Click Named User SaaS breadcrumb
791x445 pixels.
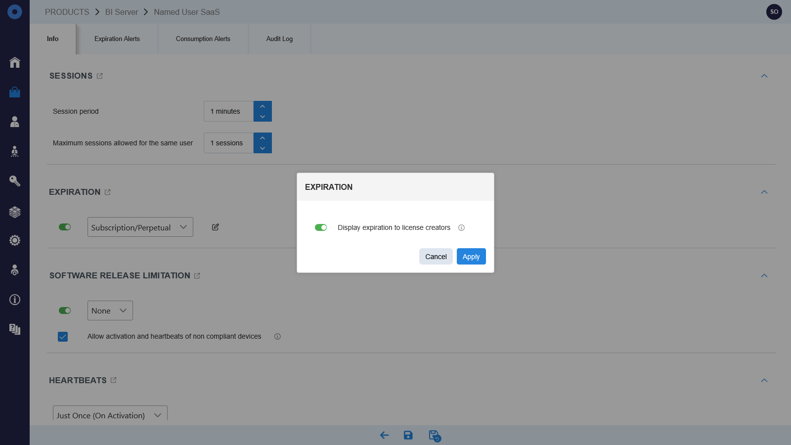[x=187, y=12]
